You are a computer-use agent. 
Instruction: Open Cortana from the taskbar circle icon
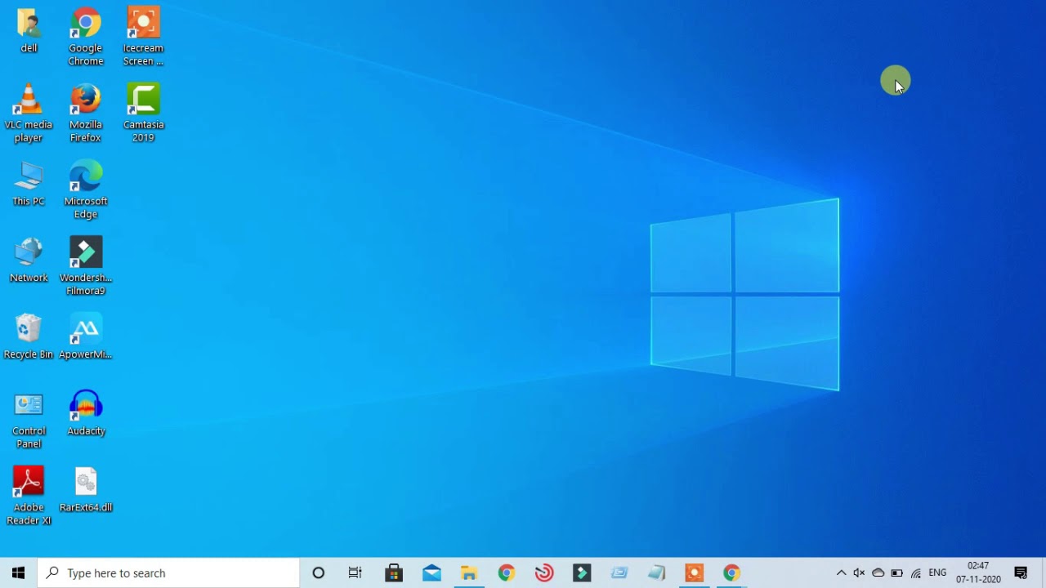(x=319, y=572)
